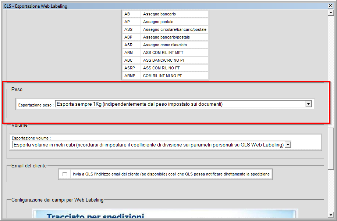Select the AB code cell
The image size is (337, 221).
(x=131, y=14)
